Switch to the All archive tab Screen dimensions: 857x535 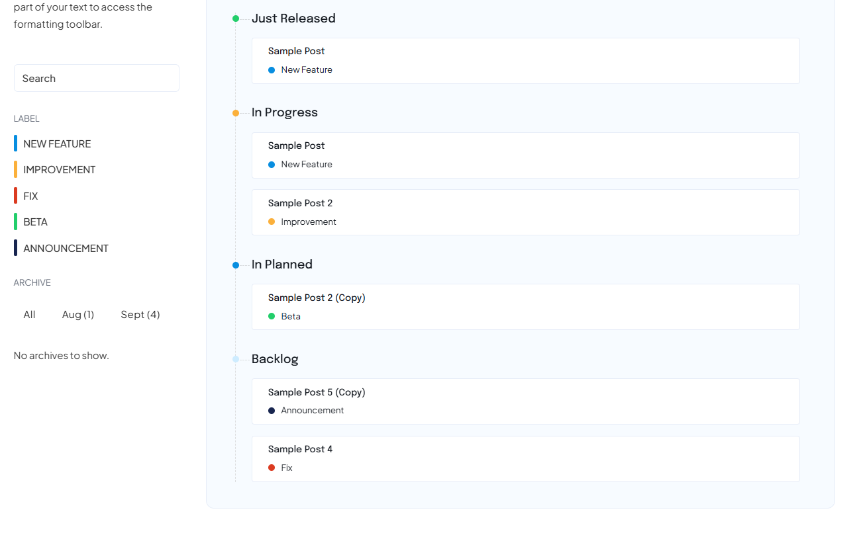coord(29,315)
